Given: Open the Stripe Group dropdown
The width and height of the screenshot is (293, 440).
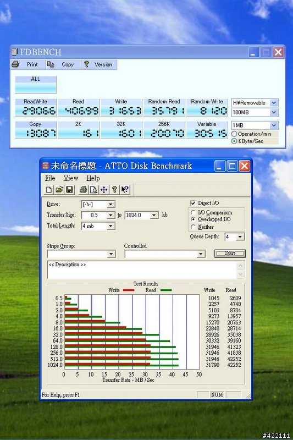Looking at the screenshot, I should pos(111,254).
